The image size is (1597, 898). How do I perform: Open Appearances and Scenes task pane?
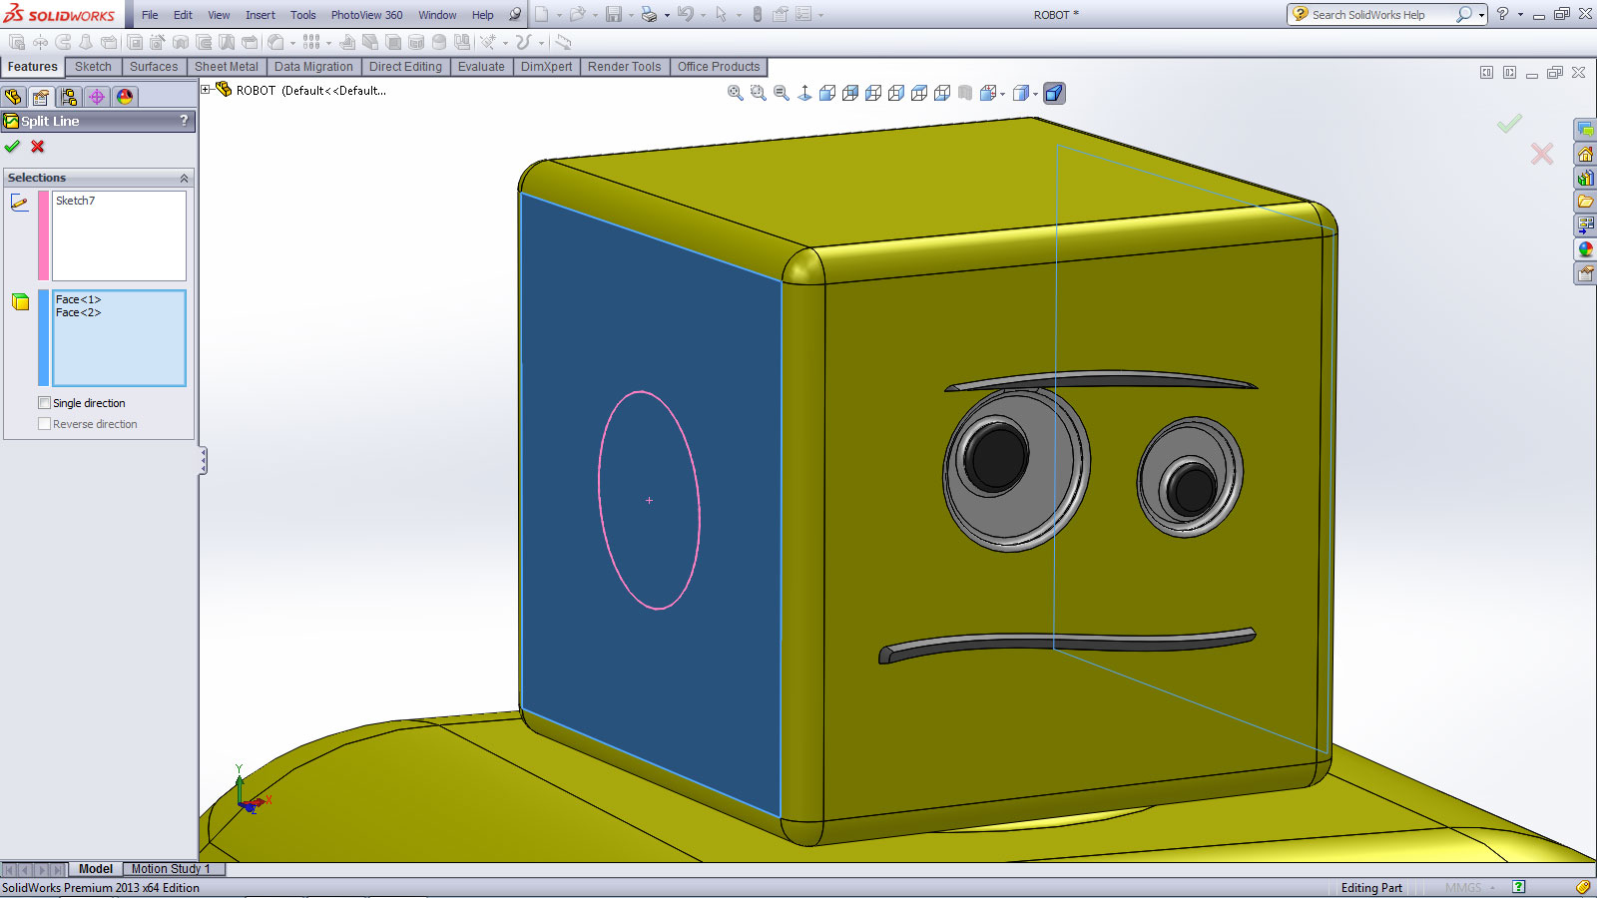pyautogui.click(x=1585, y=249)
